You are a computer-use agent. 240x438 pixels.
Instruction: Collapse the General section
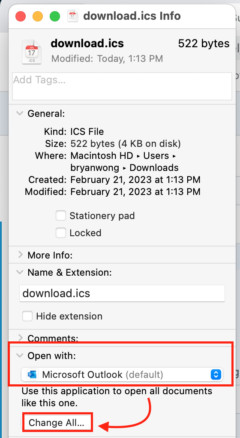(x=20, y=113)
